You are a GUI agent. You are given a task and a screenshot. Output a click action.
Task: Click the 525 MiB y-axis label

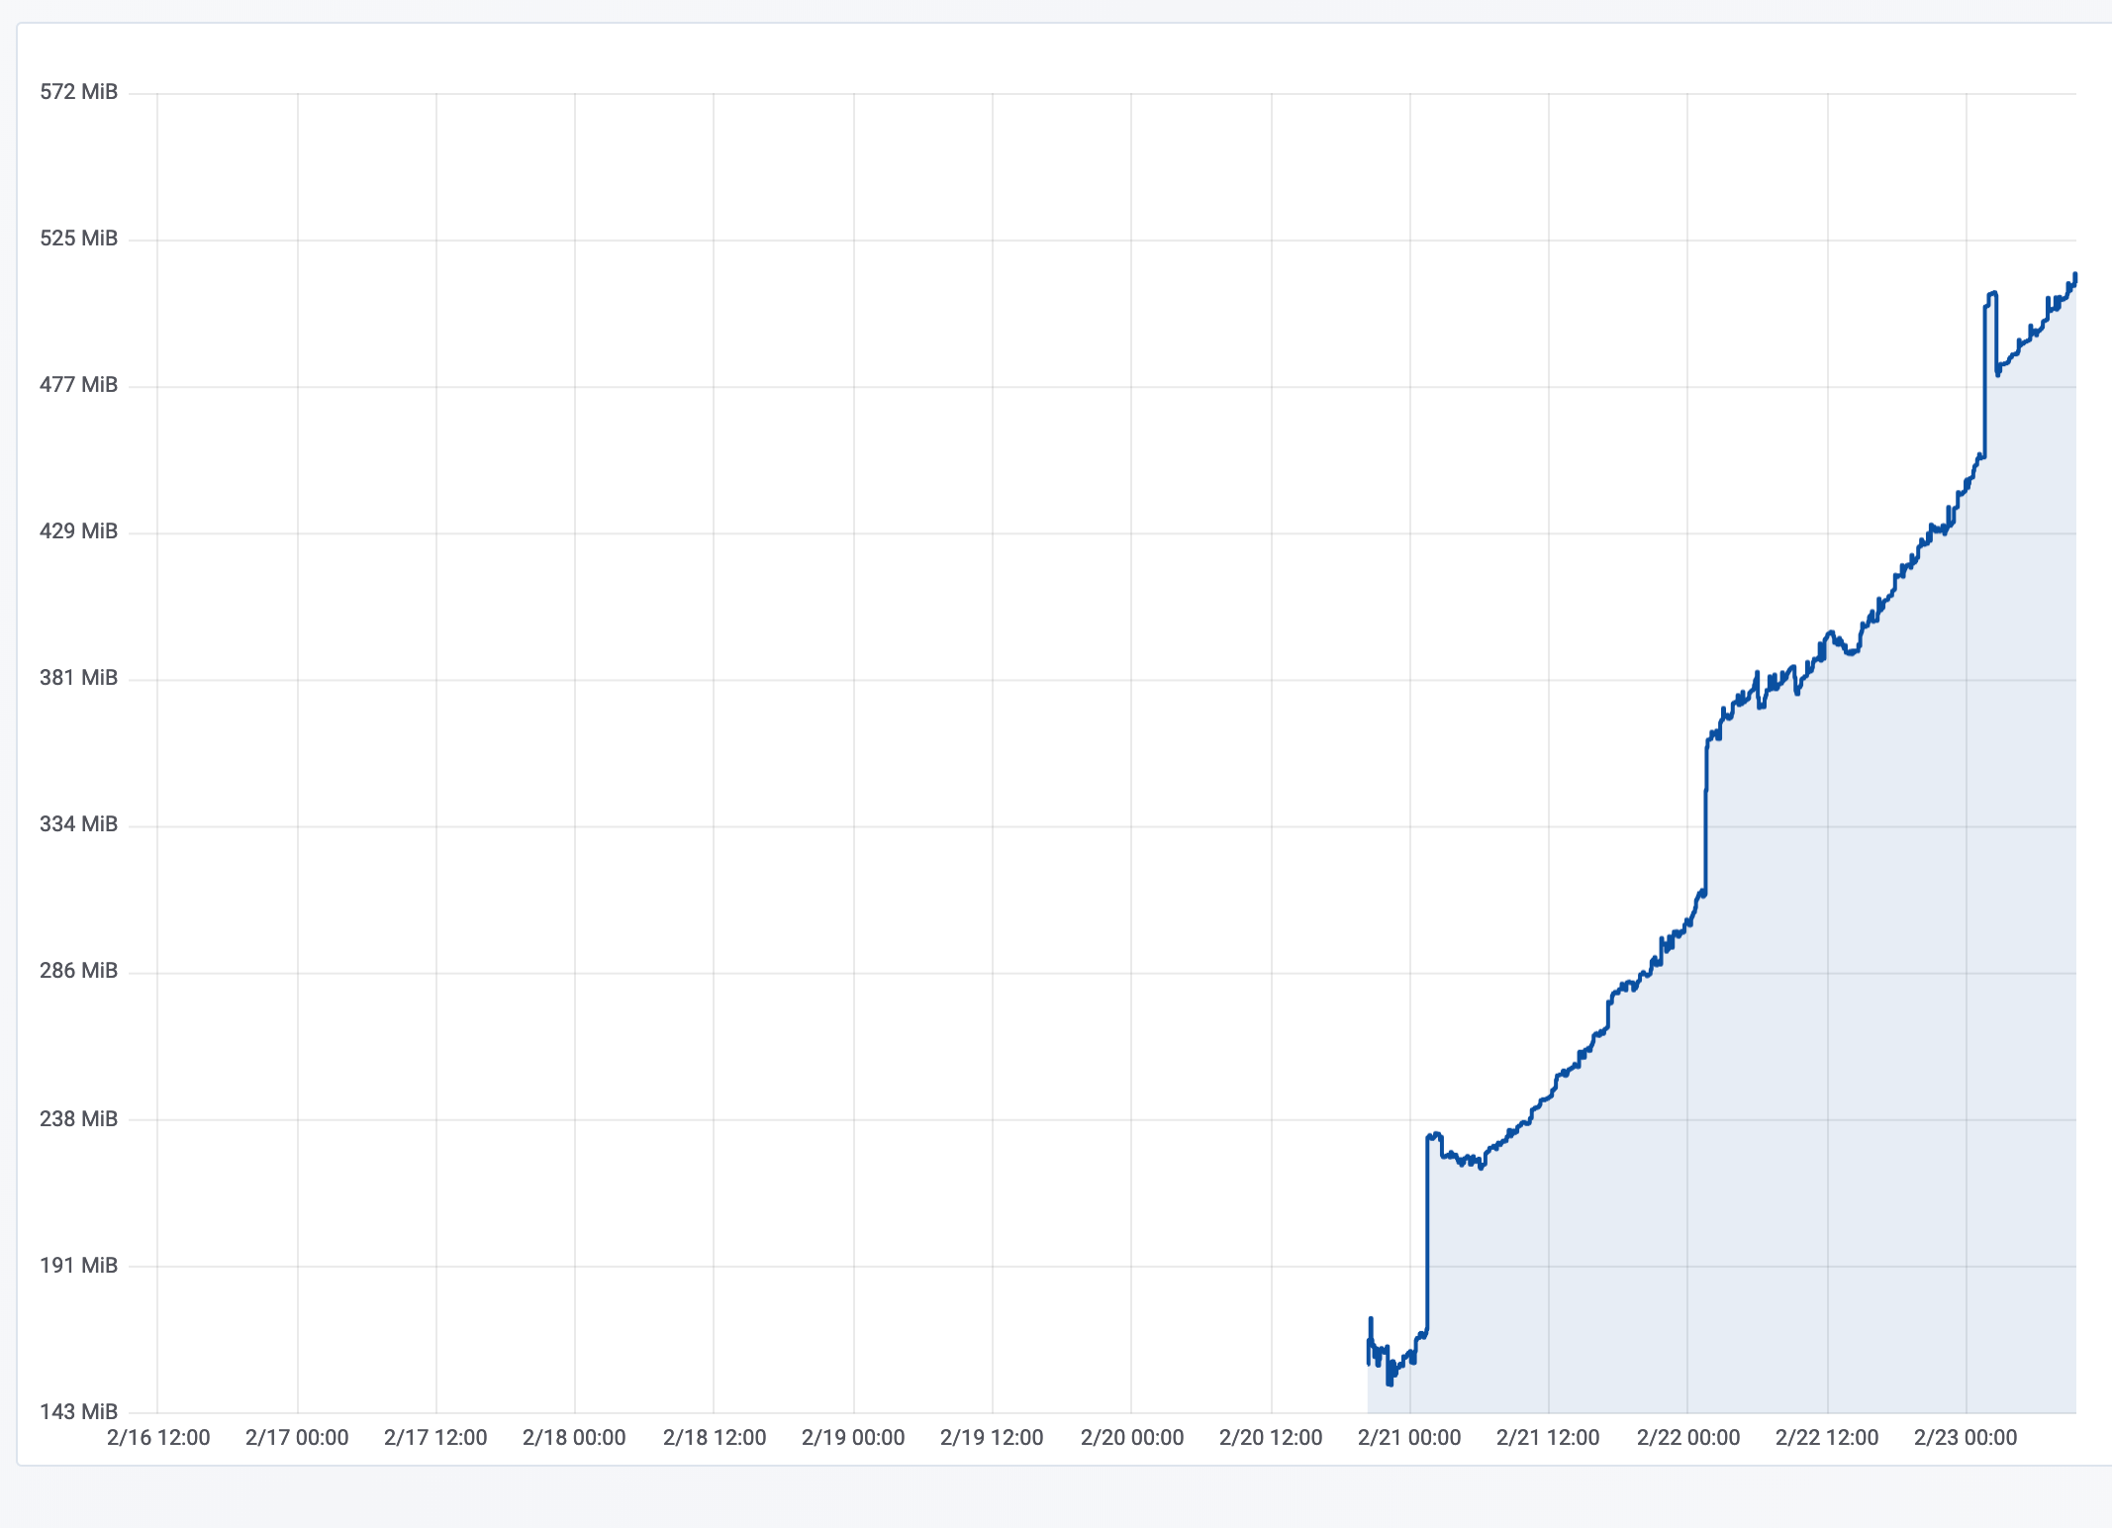click(78, 239)
